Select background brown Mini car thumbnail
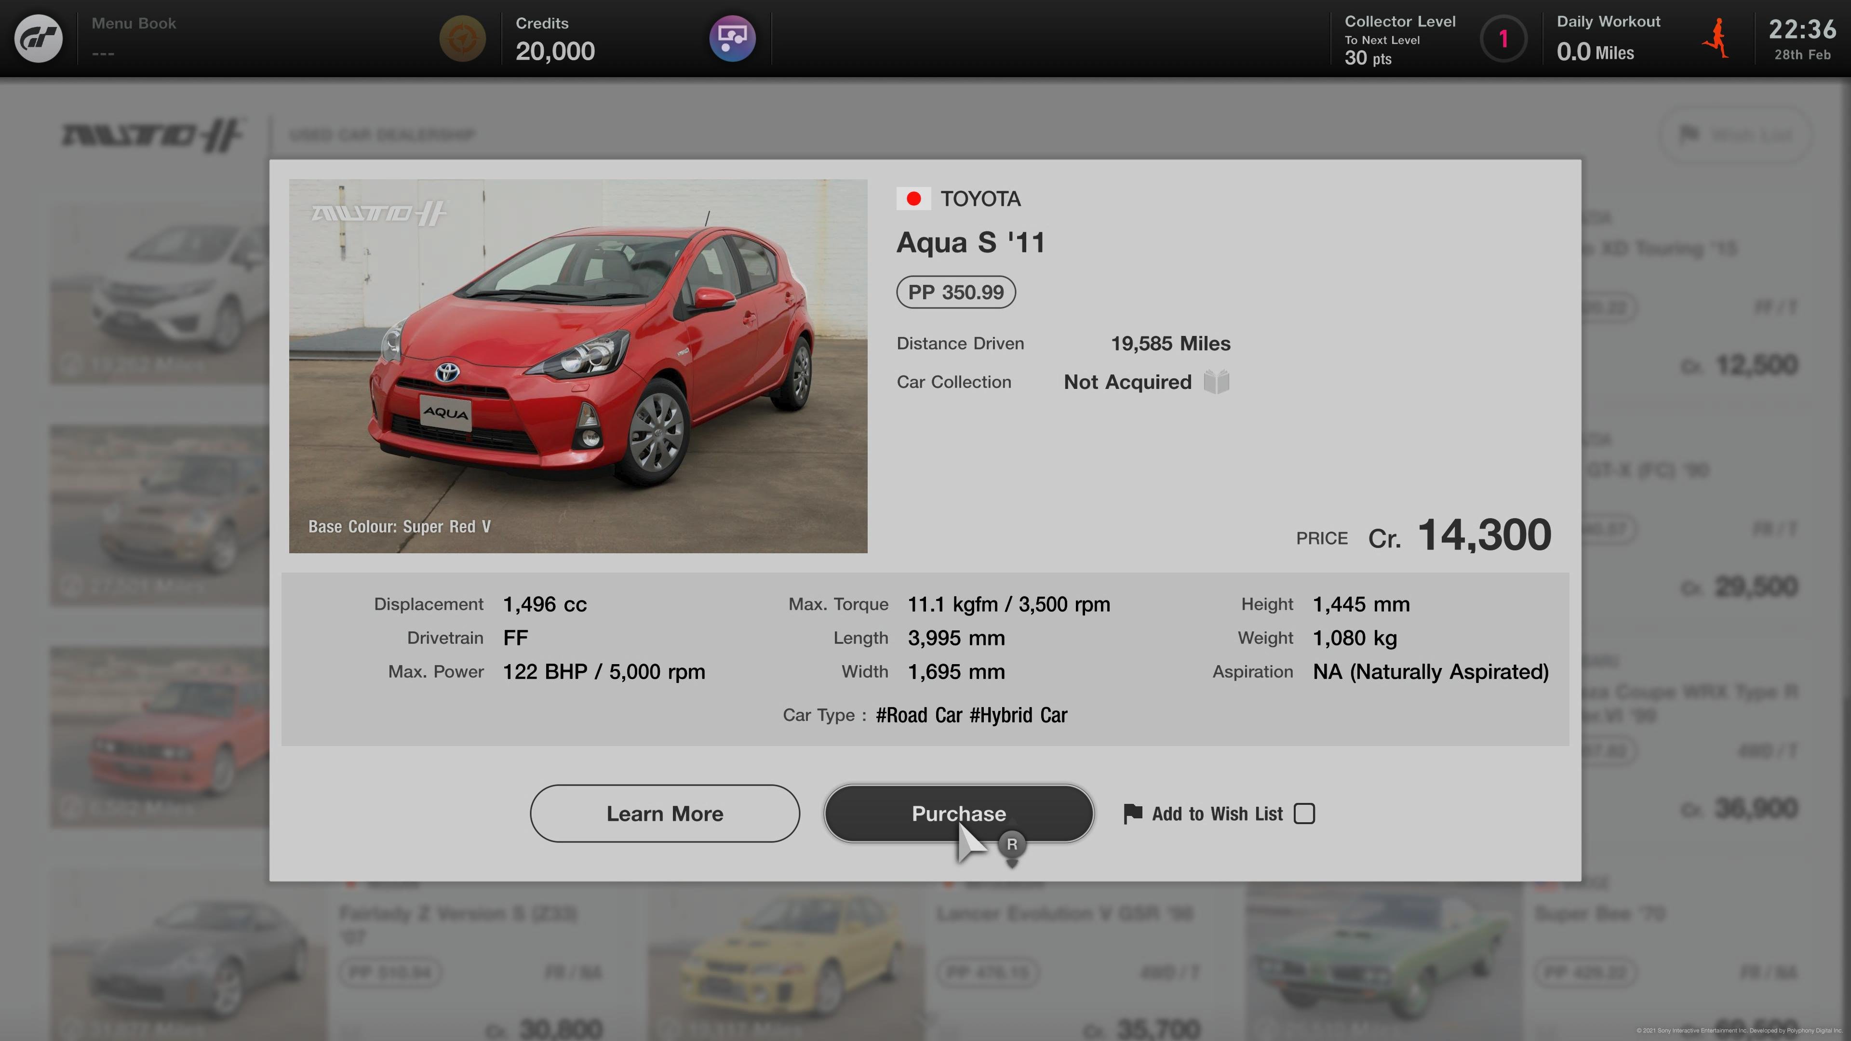 point(160,516)
